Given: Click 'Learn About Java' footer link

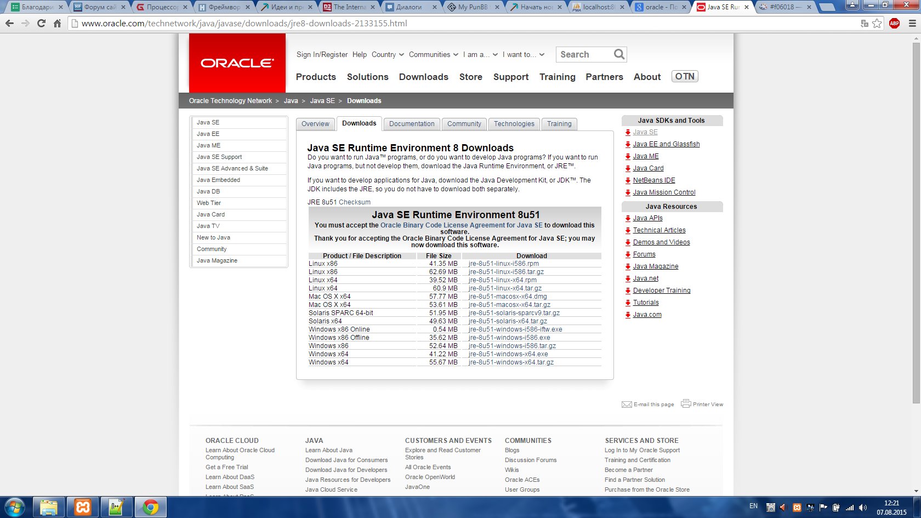Looking at the screenshot, I should click(x=329, y=451).
